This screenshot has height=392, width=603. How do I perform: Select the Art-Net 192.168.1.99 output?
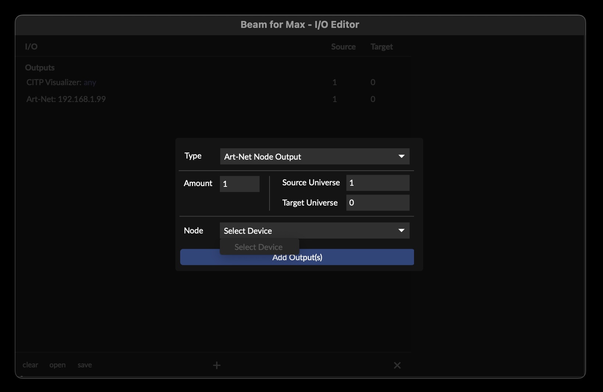point(66,99)
